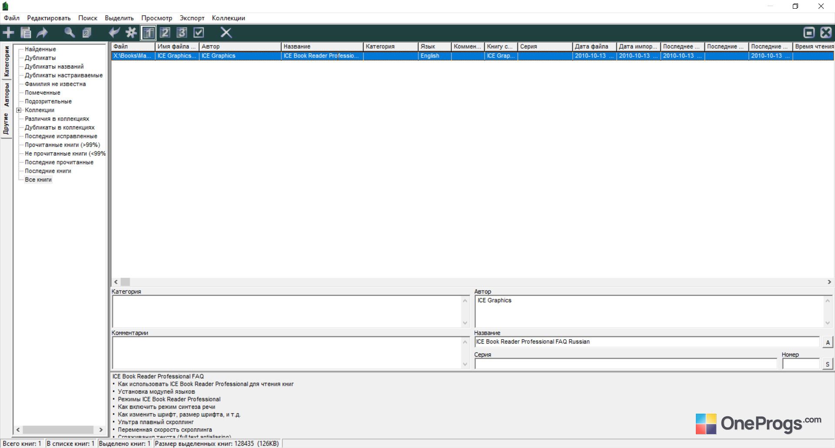The image size is (835, 448).
Task: Click into the Серия text field
Action: (626, 364)
